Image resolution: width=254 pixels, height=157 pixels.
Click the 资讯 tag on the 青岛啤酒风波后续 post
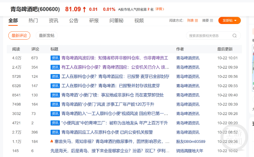click(55, 58)
